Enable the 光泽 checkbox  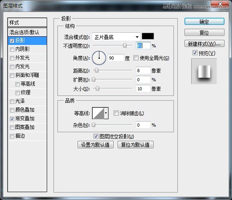tap(12, 101)
